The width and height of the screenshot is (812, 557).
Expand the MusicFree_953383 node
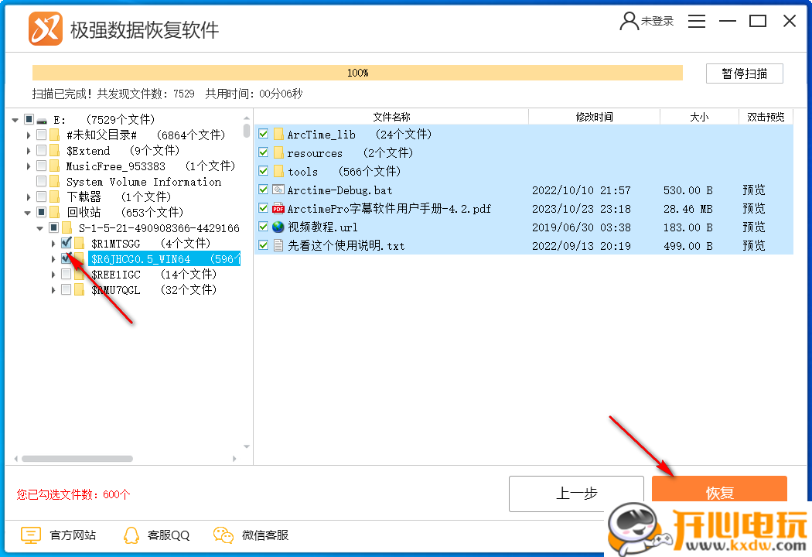coord(29,166)
